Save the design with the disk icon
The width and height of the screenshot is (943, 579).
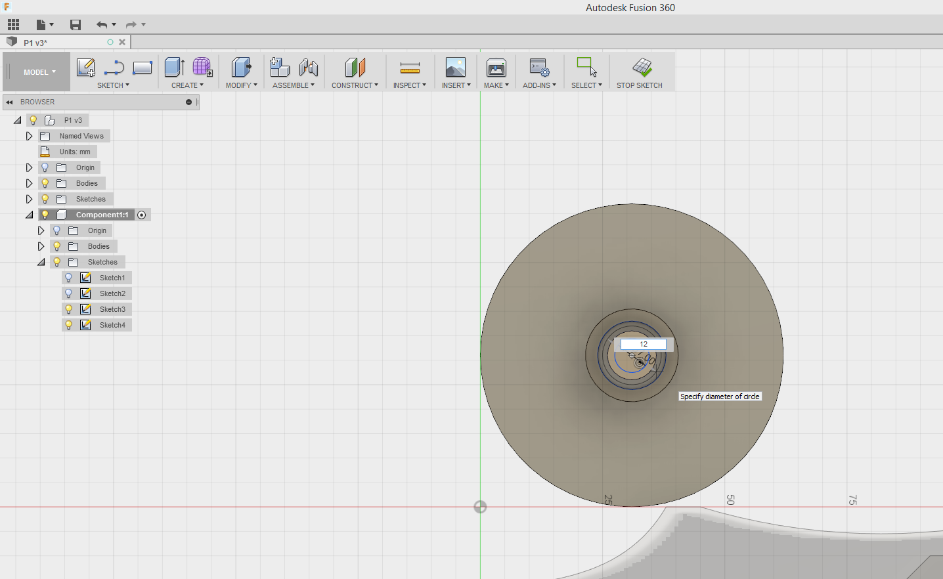(76, 25)
